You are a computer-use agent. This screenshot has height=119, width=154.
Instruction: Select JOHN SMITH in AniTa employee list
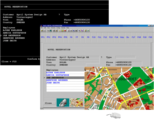coord(65,83)
